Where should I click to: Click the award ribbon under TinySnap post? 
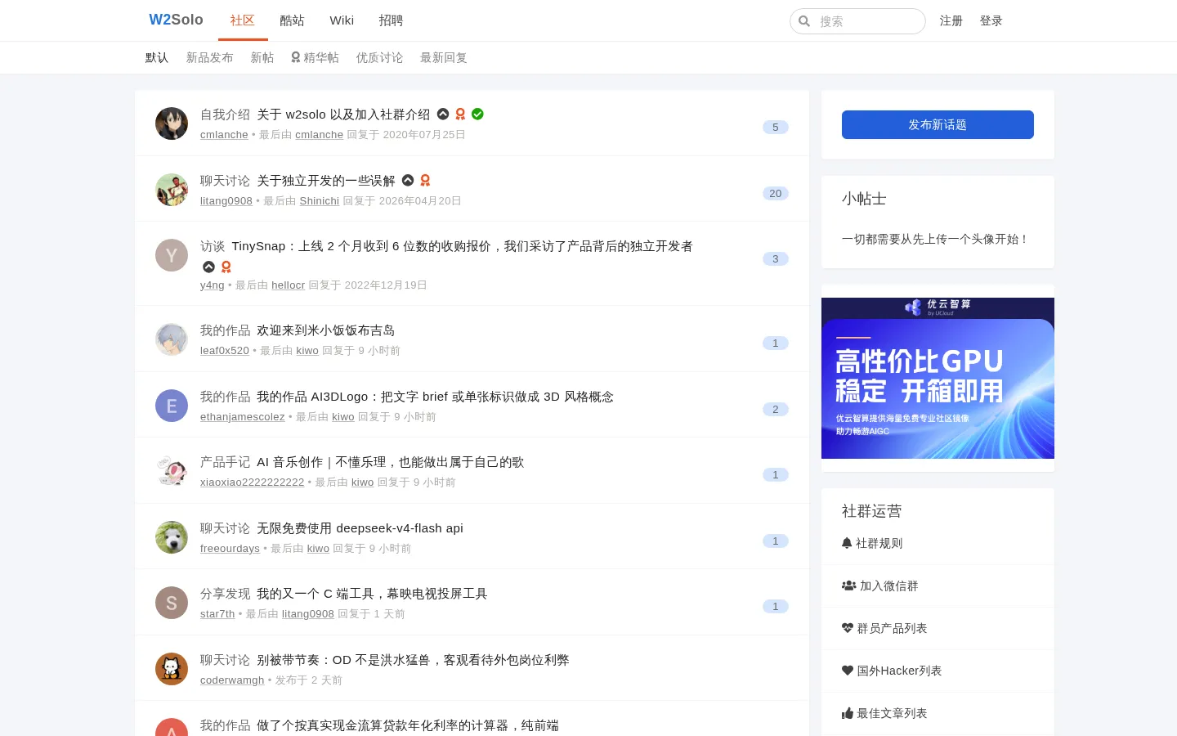[x=226, y=267]
